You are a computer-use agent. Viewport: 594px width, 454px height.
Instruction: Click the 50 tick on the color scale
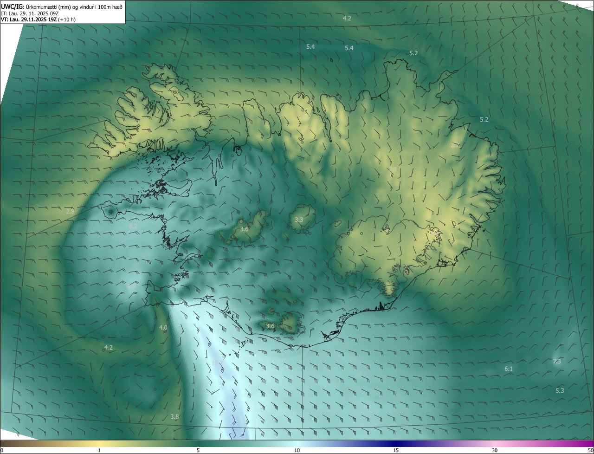590,450
